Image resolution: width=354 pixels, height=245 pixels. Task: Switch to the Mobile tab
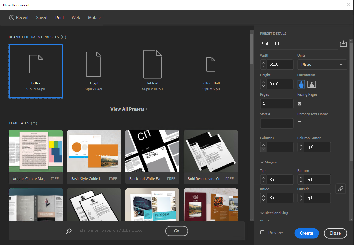pos(94,18)
